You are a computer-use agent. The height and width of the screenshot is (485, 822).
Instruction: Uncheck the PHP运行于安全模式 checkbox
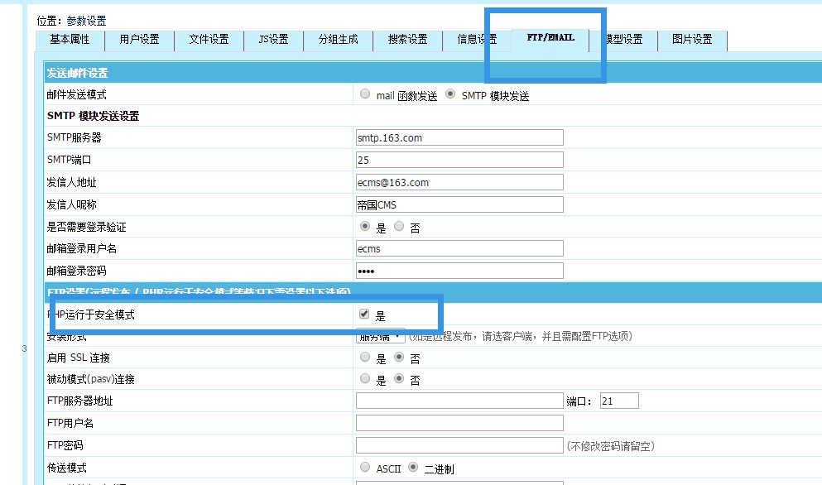[364, 315]
